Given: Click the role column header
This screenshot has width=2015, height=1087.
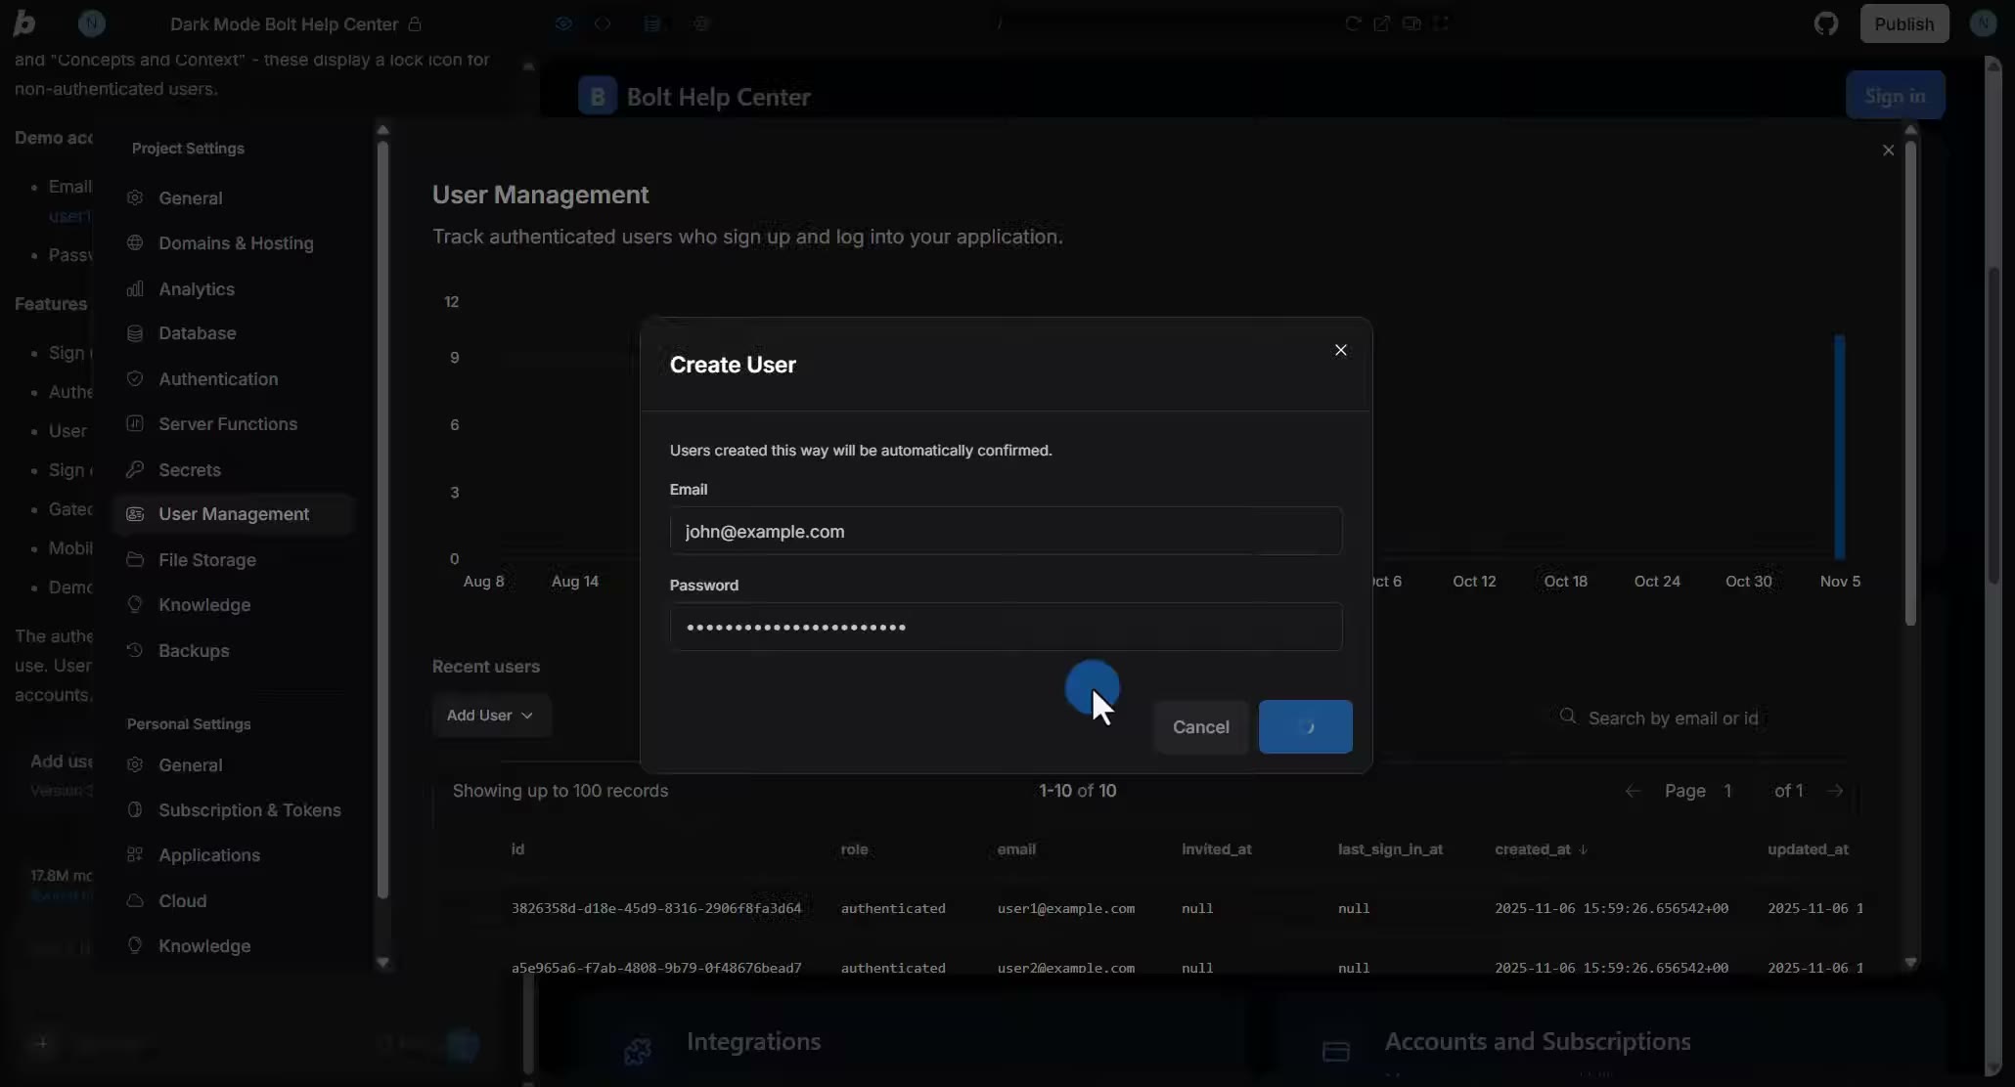Looking at the screenshot, I should [854, 848].
